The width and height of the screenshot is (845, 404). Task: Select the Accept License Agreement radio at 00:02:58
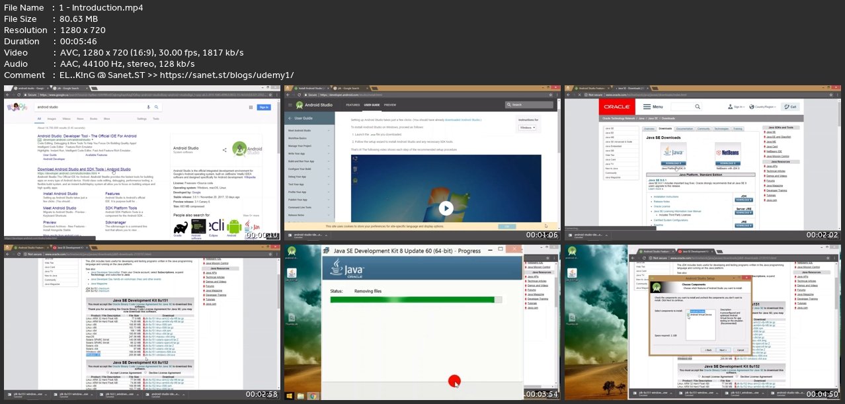[108, 374]
